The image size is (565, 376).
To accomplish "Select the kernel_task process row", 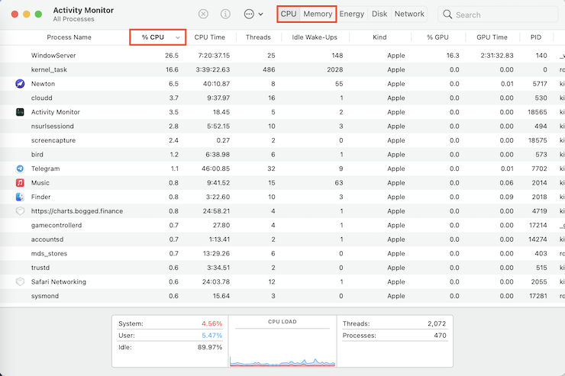I will pyautogui.click(x=282, y=69).
